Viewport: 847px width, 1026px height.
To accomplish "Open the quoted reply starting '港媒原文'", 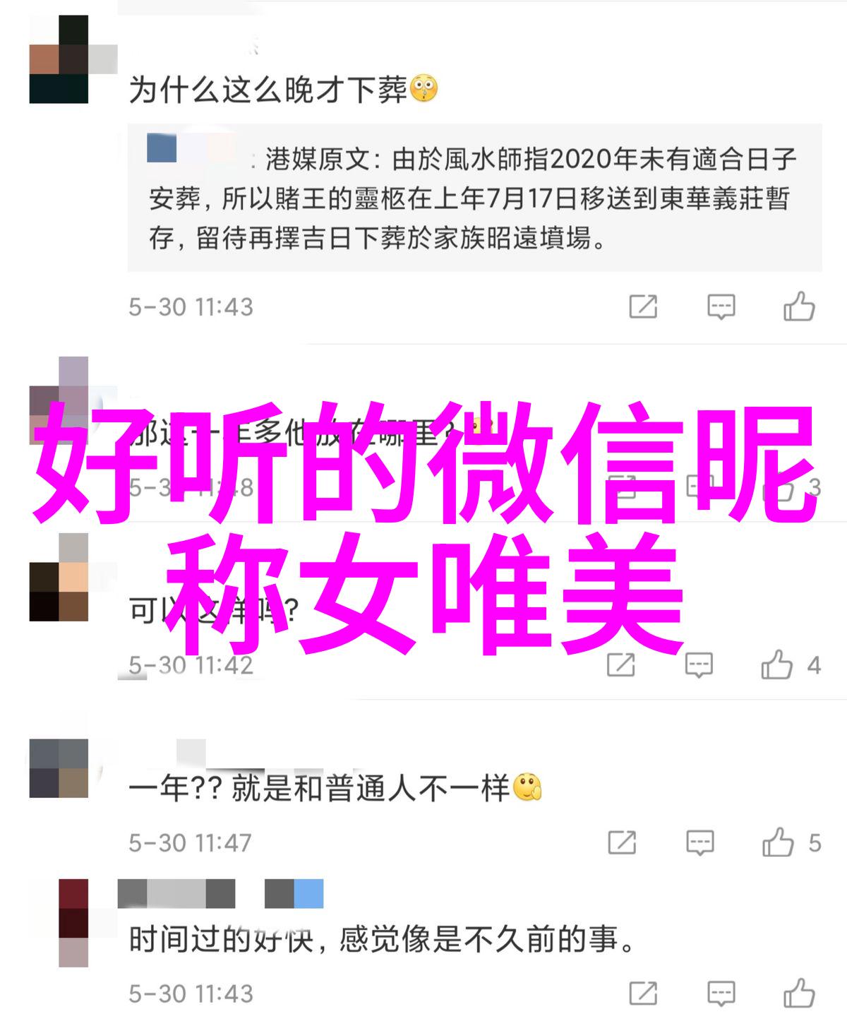I will click(x=474, y=198).
